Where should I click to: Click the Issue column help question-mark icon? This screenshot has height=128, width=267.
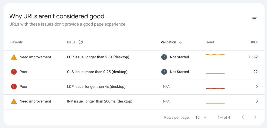click(x=81, y=42)
